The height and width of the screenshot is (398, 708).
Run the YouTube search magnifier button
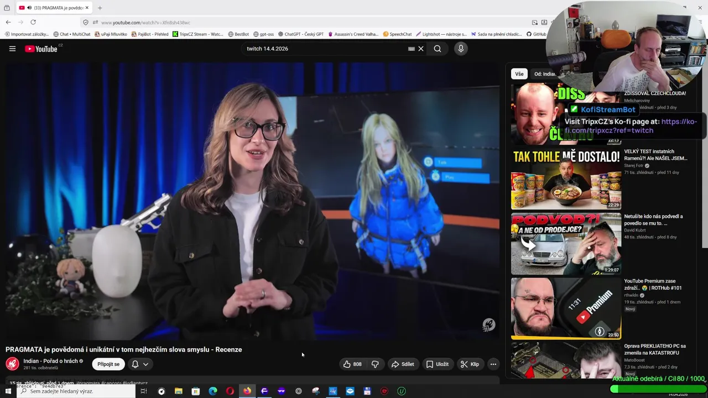[x=438, y=49]
